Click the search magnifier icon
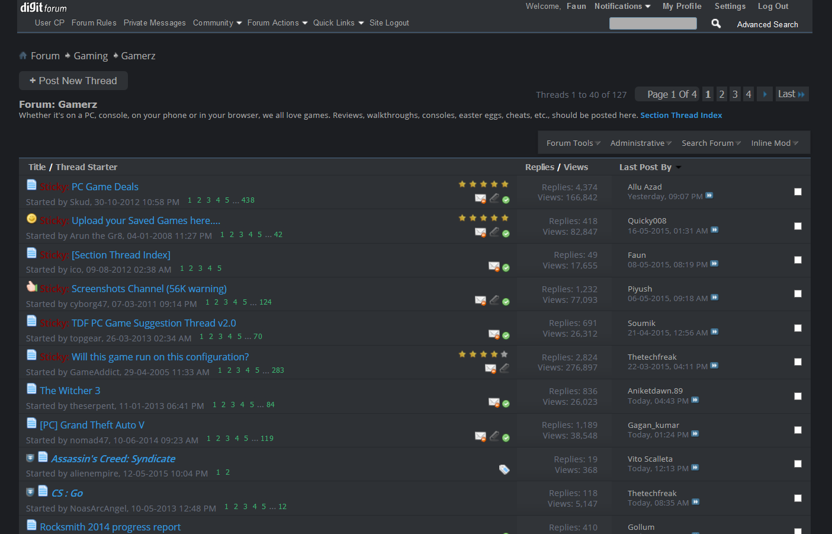 point(716,24)
